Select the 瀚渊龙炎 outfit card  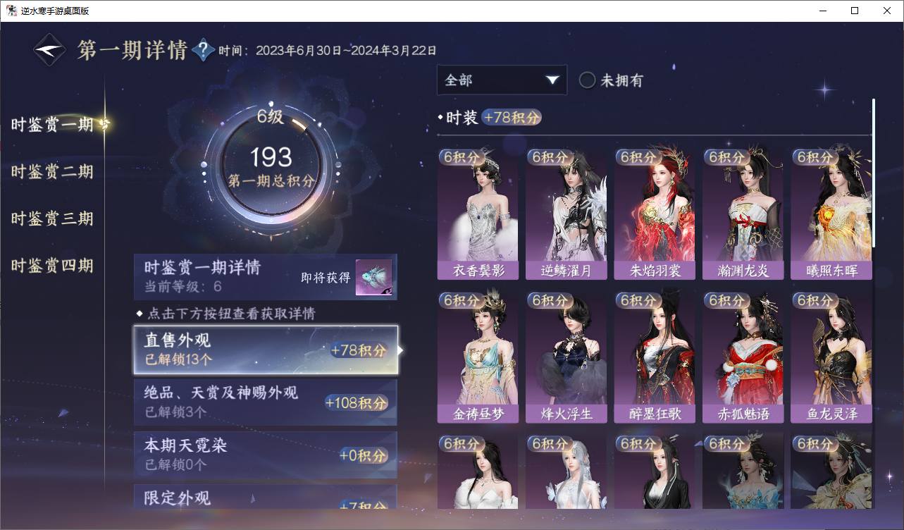click(x=743, y=214)
